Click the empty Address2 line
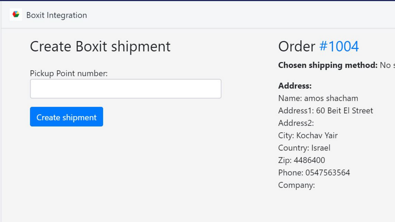The height and width of the screenshot is (222, 395). (x=296, y=123)
